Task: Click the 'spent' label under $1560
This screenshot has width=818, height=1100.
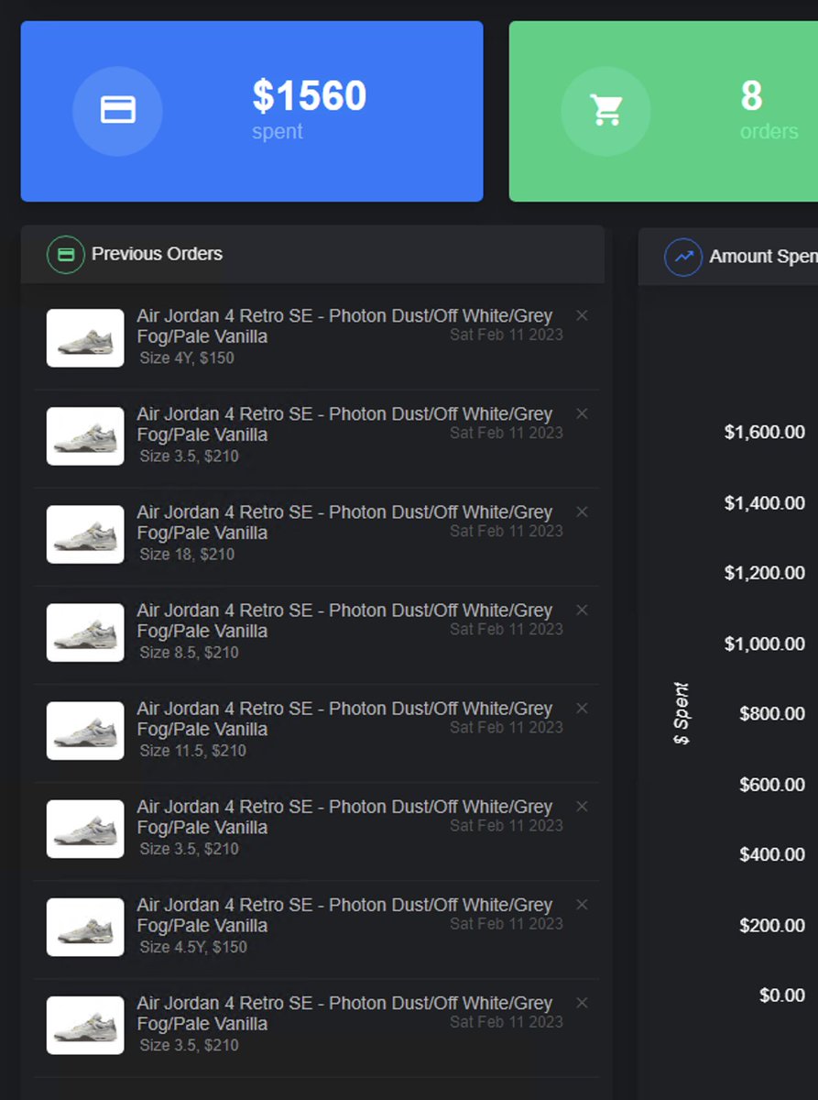Action: click(278, 131)
